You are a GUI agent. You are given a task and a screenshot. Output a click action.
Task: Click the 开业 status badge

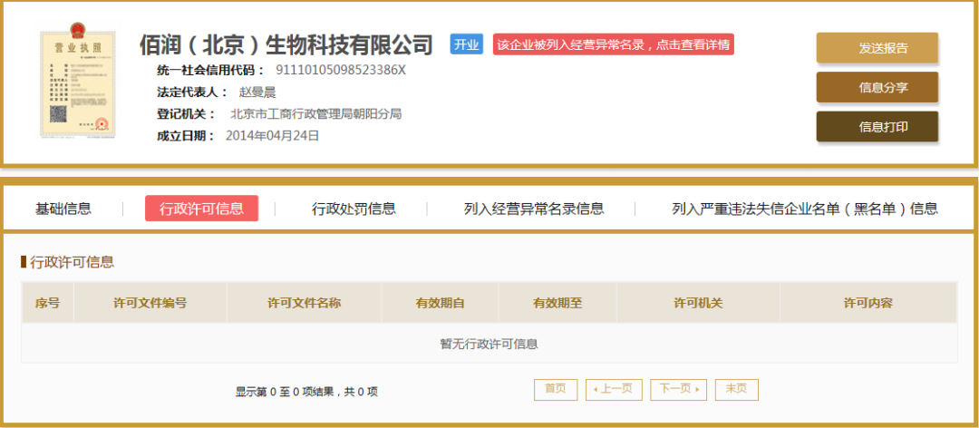466,44
